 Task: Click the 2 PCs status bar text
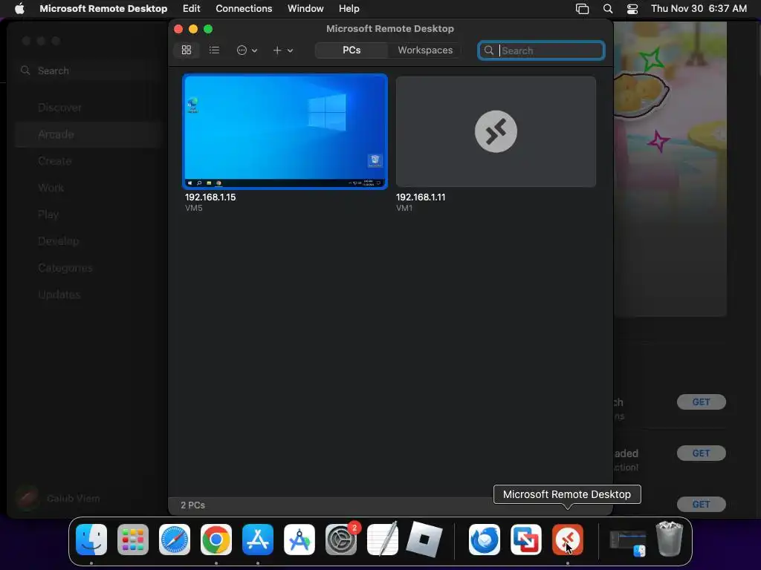tap(192, 505)
